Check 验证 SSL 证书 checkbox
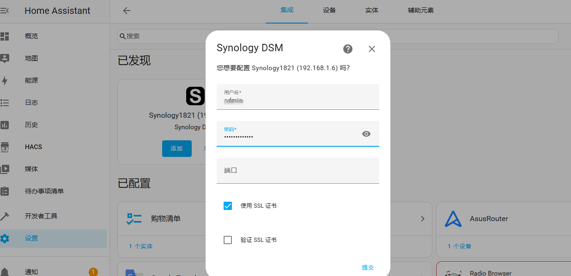 228,240
